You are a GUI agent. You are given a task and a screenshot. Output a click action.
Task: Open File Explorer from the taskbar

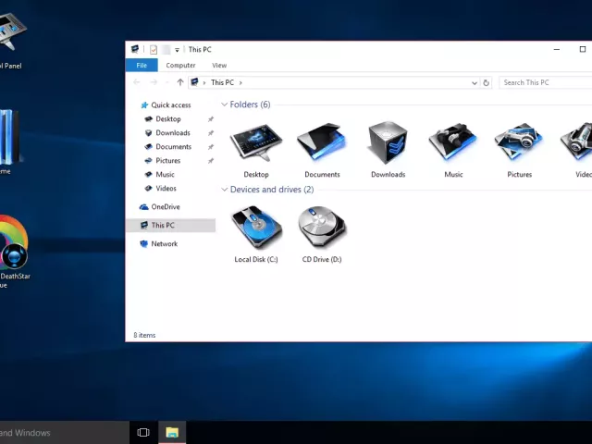point(172,432)
